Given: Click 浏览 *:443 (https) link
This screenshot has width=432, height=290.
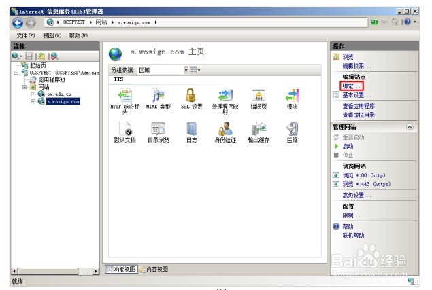Looking at the screenshot, I should (x=367, y=184).
